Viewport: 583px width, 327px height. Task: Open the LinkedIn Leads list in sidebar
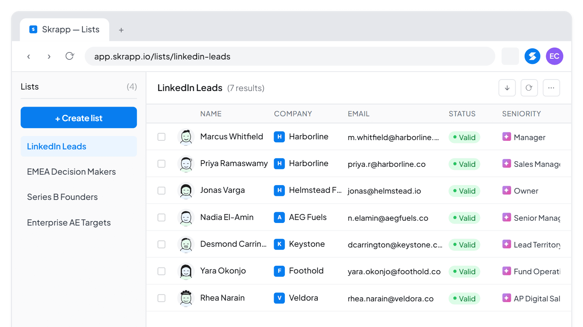79,146
